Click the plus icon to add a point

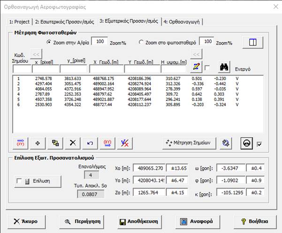click(x=38, y=143)
